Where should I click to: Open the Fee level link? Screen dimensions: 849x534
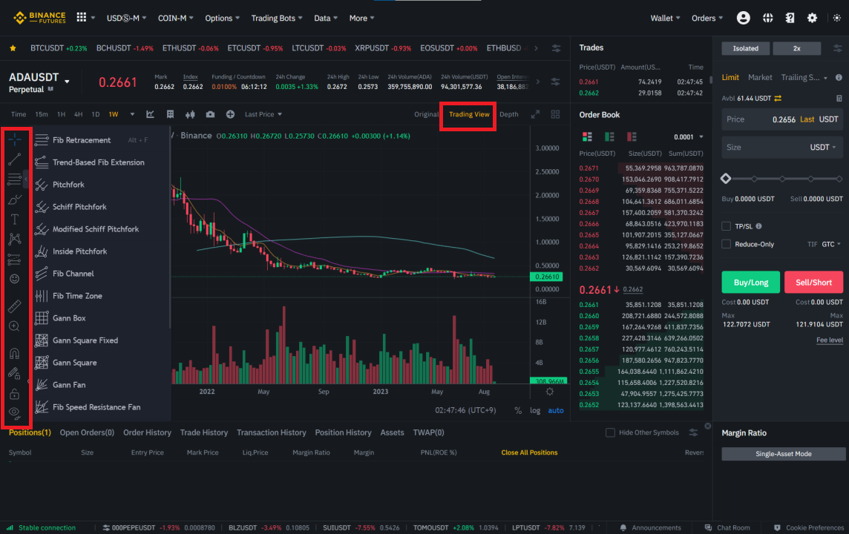pyautogui.click(x=830, y=340)
